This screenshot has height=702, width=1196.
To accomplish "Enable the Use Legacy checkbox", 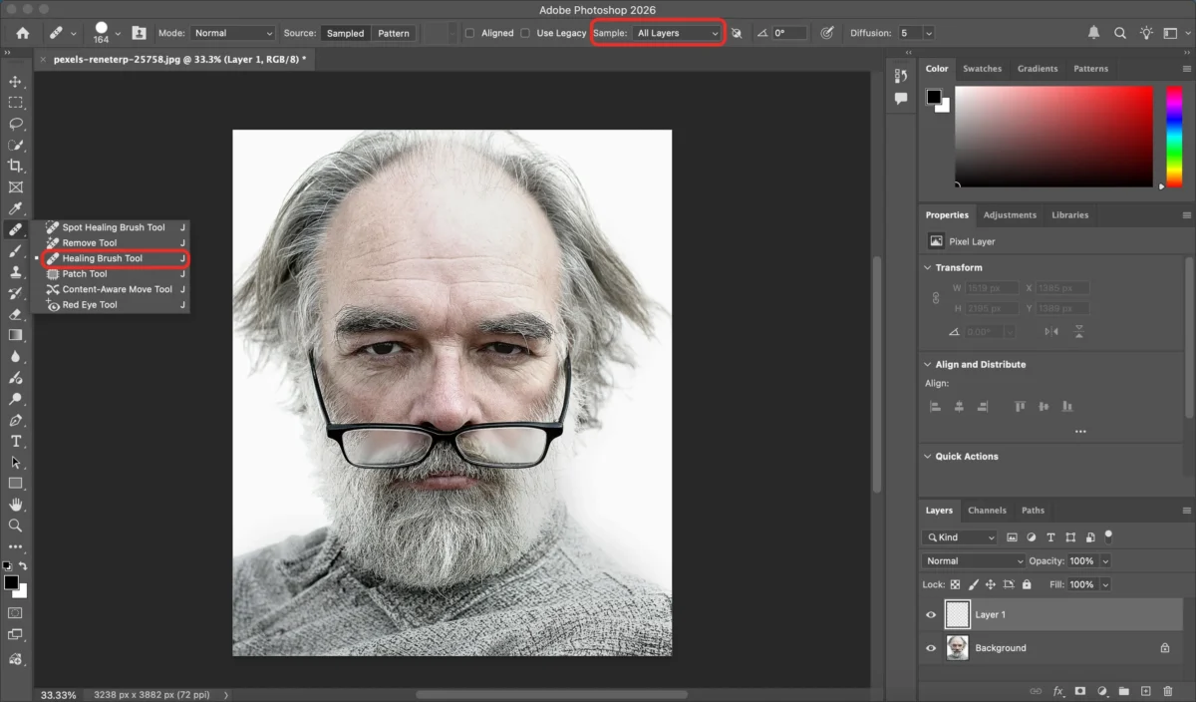I will tap(525, 33).
